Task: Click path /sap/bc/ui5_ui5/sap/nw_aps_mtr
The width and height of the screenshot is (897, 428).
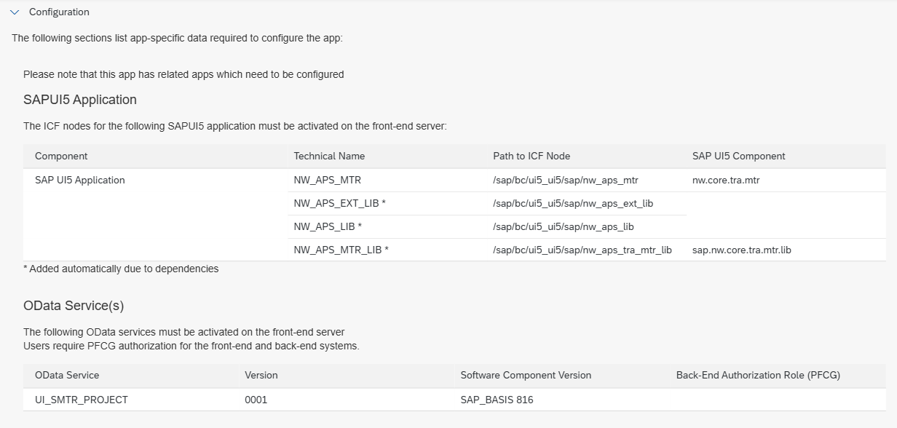Action: coord(566,180)
